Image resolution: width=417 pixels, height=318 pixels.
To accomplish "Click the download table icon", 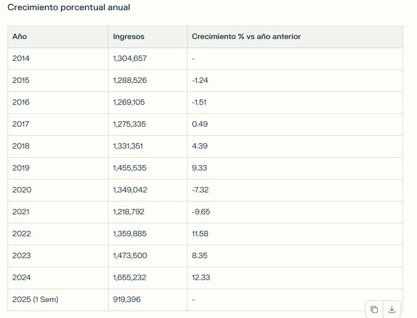I will point(392,310).
